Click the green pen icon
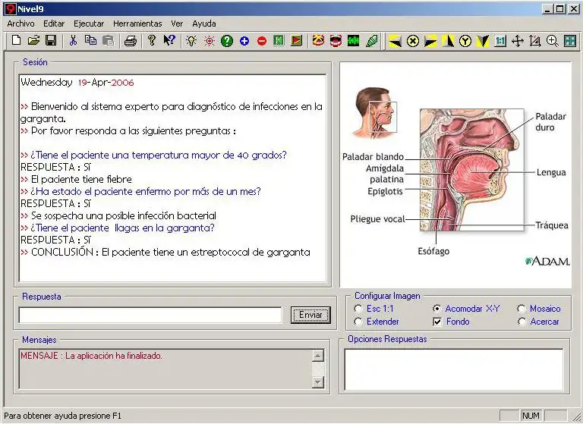 371,40
